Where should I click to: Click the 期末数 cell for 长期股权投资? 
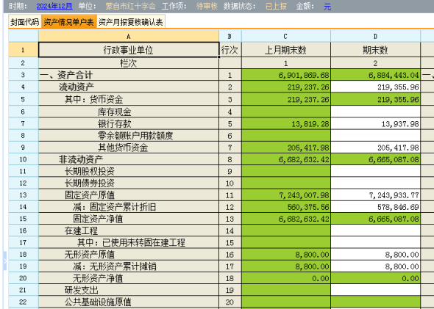(x=375, y=171)
